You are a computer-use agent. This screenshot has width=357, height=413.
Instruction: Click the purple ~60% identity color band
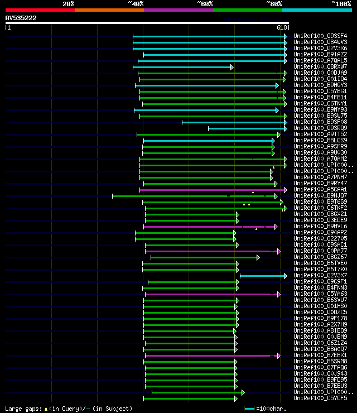point(178,10)
